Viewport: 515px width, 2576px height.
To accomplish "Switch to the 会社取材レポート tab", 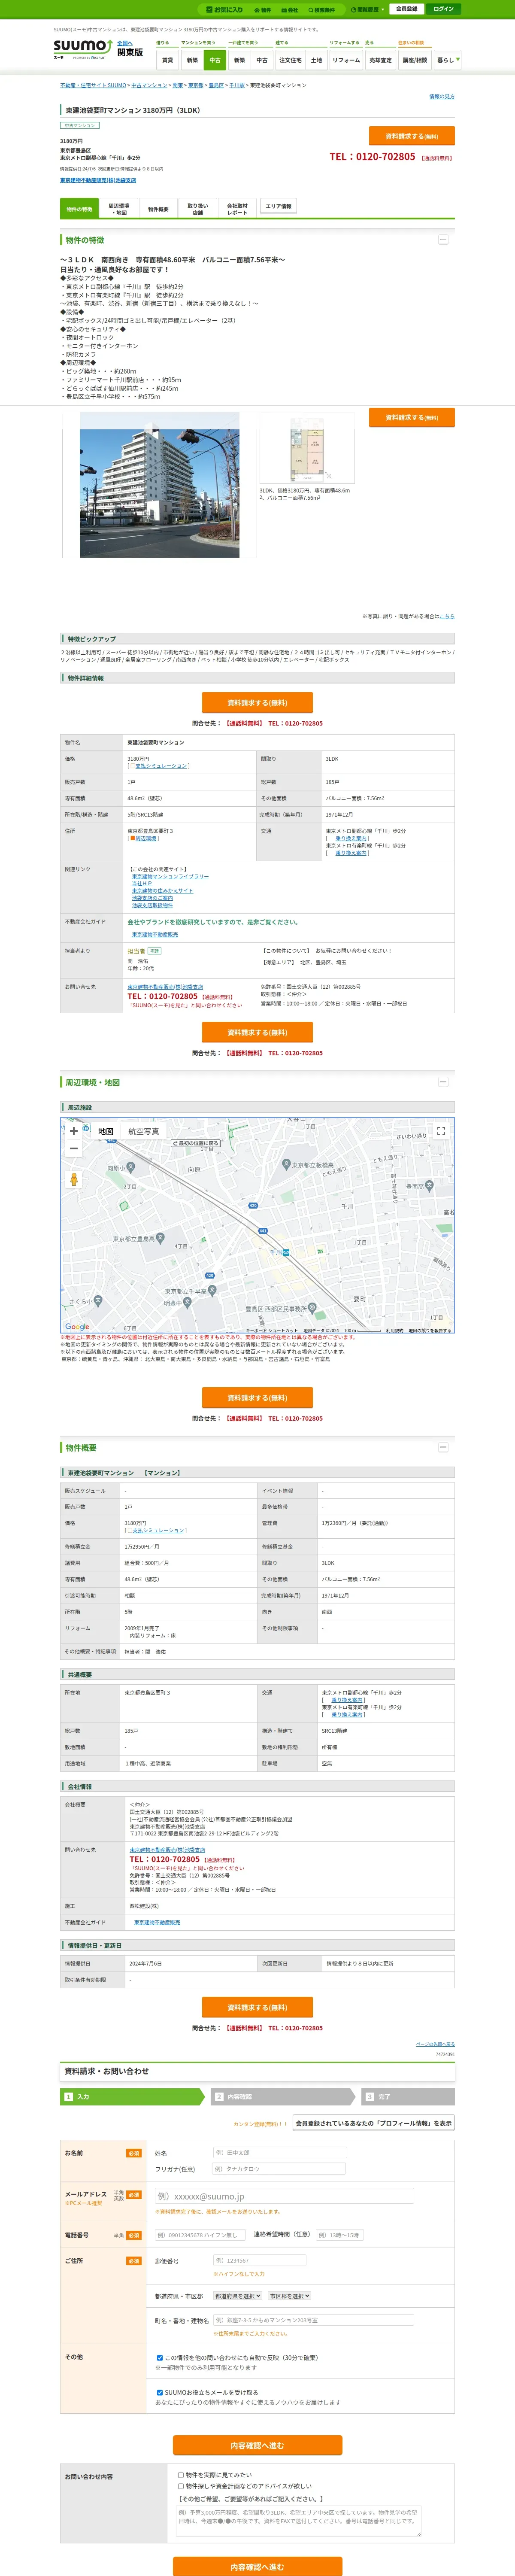I will tap(237, 209).
